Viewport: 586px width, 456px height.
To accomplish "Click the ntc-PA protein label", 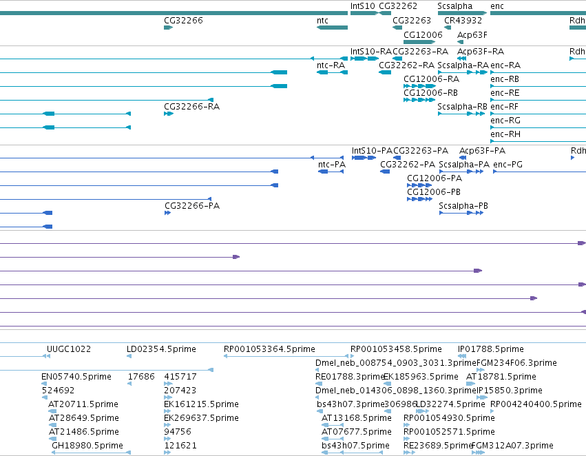I will pyautogui.click(x=332, y=165).
